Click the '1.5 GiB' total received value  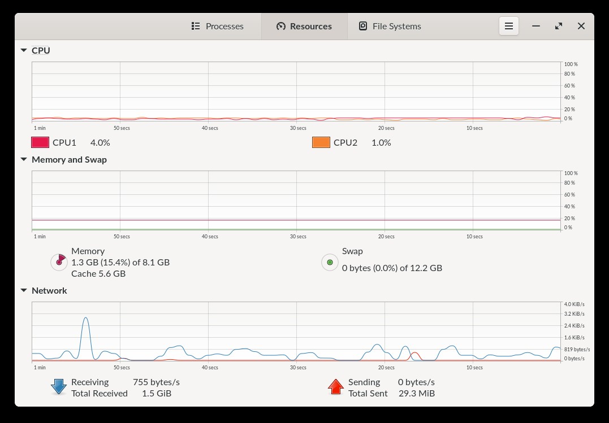pos(157,394)
